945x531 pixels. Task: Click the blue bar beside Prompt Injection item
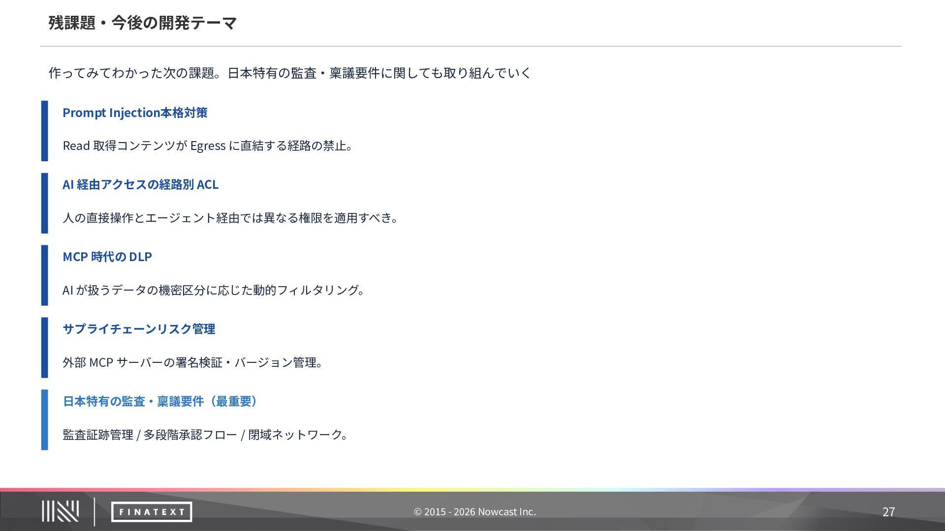(44, 131)
